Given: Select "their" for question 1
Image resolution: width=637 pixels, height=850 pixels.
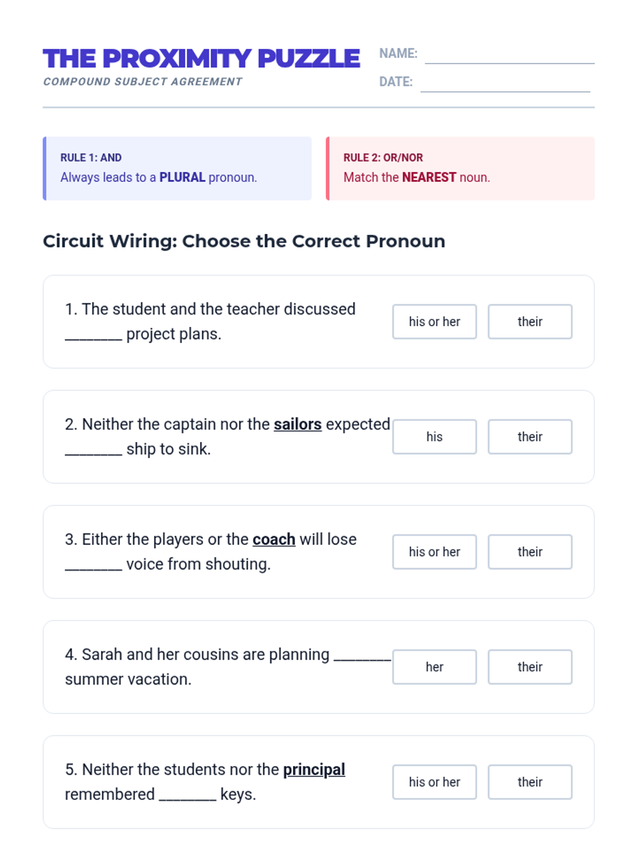Looking at the screenshot, I should [530, 321].
